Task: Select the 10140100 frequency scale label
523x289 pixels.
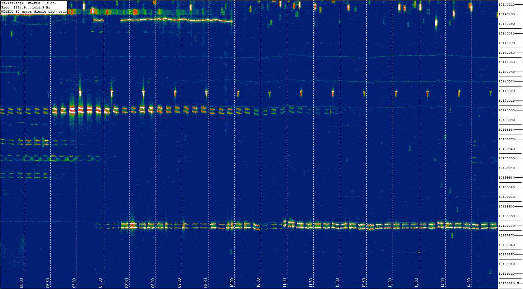Action: (507, 14)
